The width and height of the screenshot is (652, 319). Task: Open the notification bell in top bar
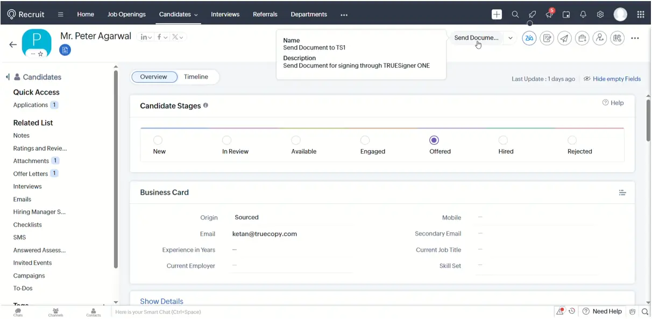(x=583, y=15)
